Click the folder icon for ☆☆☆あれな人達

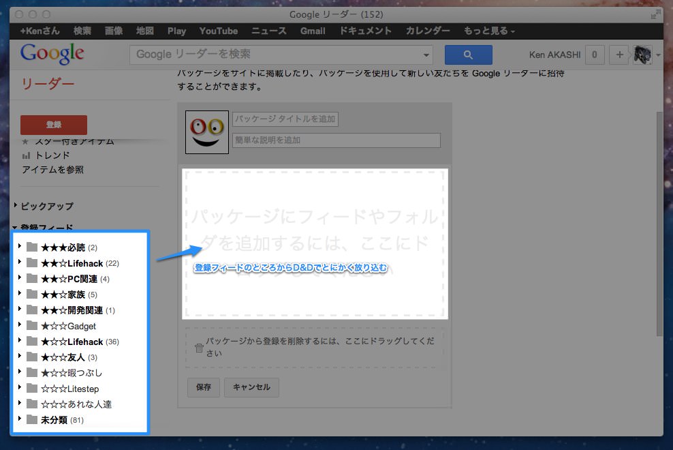[32, 404]
